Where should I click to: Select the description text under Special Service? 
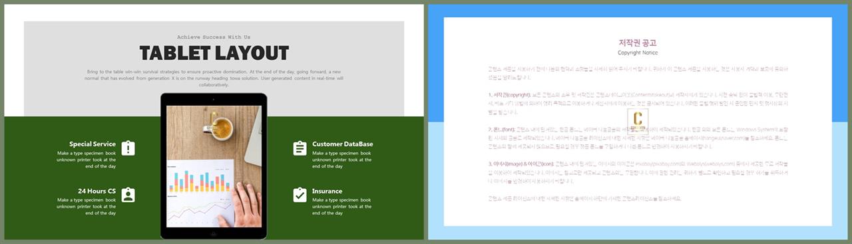[x=87, y=160]
